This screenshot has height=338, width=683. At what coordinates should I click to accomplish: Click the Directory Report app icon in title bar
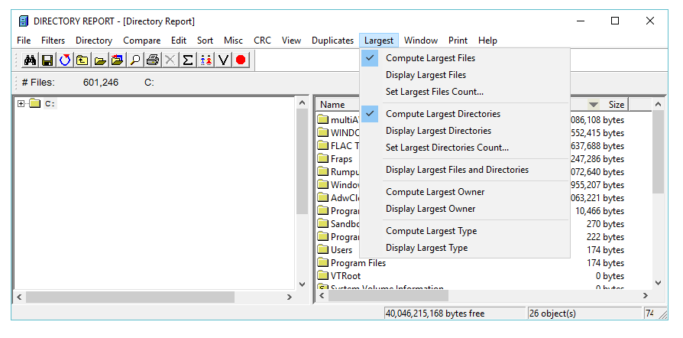[24, 21]
